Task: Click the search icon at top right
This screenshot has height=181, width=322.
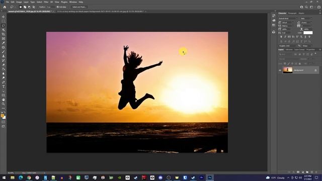Action: [306, 7]
